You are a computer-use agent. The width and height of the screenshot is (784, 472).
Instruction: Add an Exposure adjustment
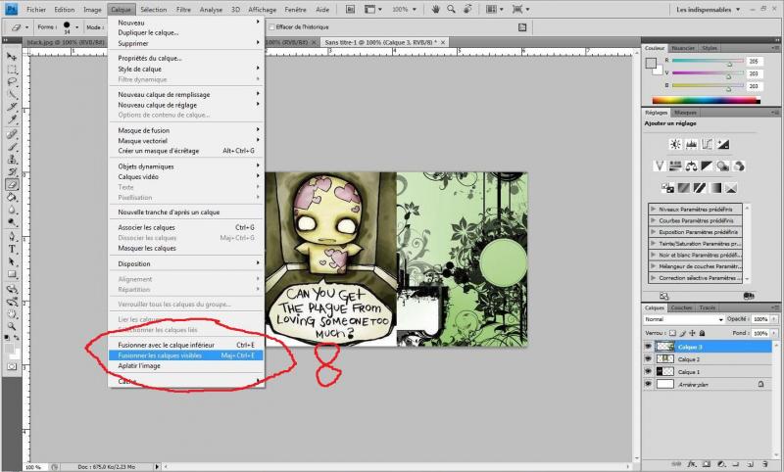point(723,144)
